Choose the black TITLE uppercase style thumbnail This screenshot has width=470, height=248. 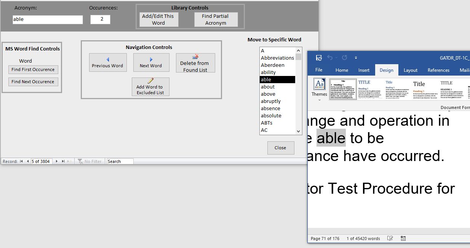point(452,89)
